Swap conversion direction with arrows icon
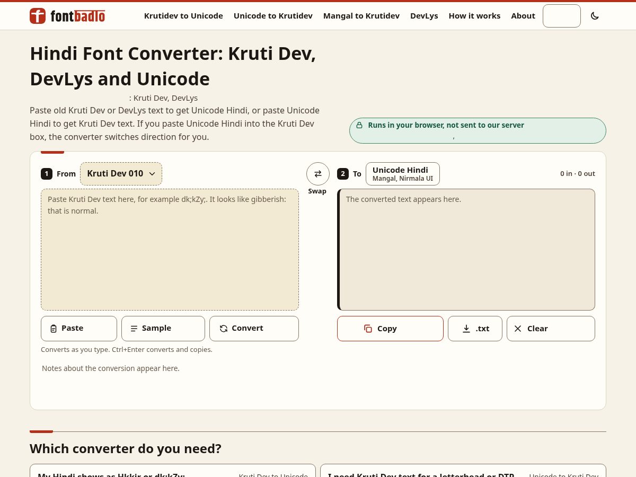The width and height of the screenshot is (636, 477). click(318, 174)
